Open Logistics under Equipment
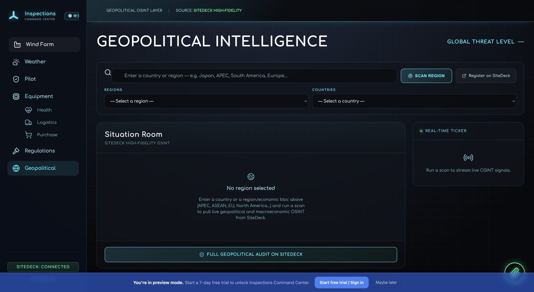Screen dimensions: 534x292 pyautogui.click(x=47, y=123)
